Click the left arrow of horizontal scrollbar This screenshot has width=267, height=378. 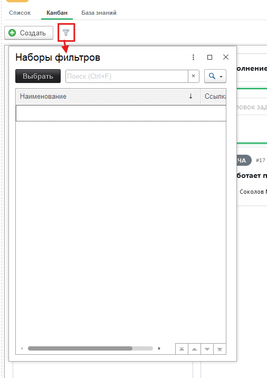point(22,348)
